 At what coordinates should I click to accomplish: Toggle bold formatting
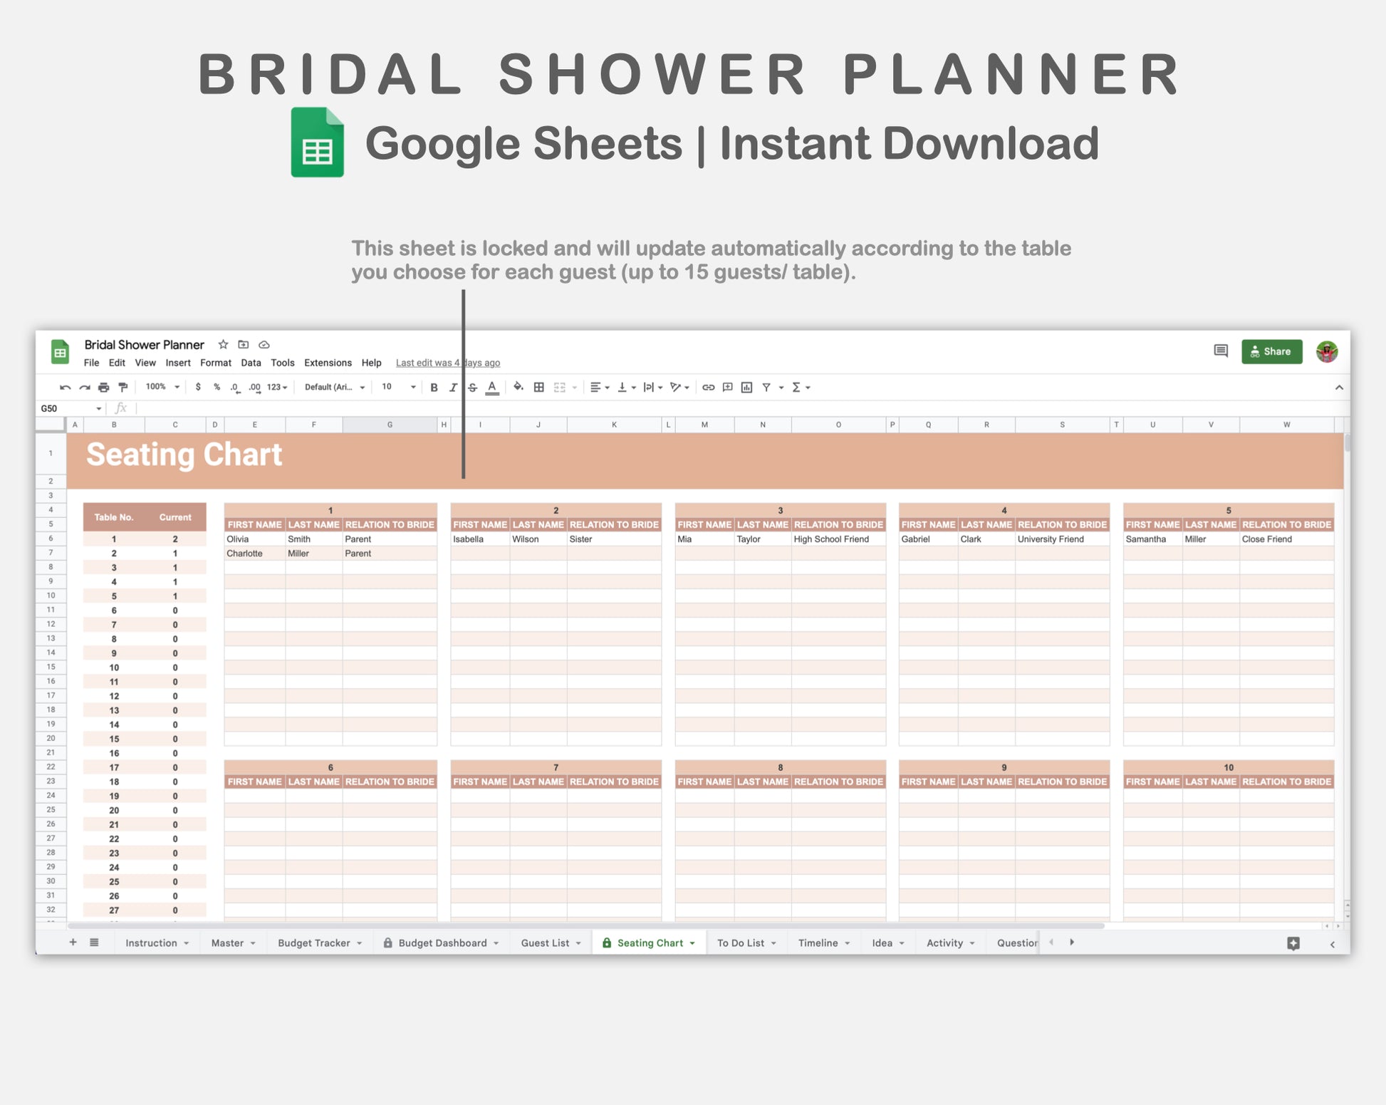click(434, 388)
